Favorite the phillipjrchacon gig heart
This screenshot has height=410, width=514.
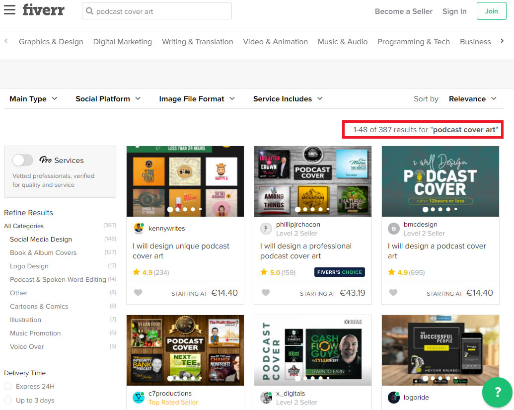pos(266,292)
